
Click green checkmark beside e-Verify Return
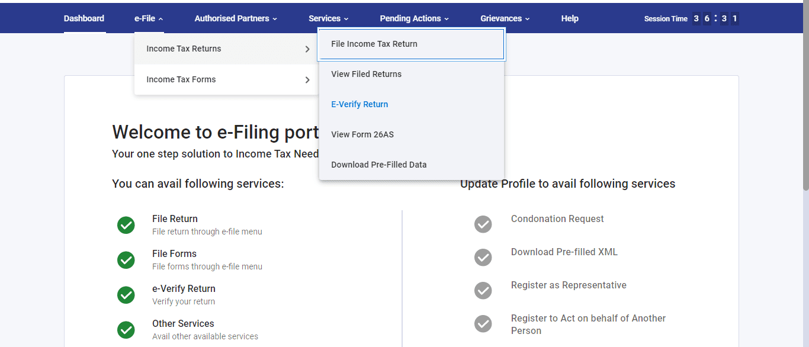pos(126,295)
